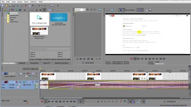The width and height of the screenshot is (191, 107).
Task: Click the Save project floppy icon
Action: click(x=10, y=6)
